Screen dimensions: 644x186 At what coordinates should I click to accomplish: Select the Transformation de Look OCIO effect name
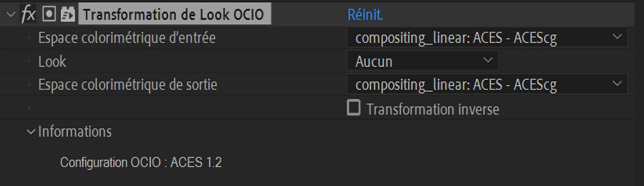coord(174,14)
